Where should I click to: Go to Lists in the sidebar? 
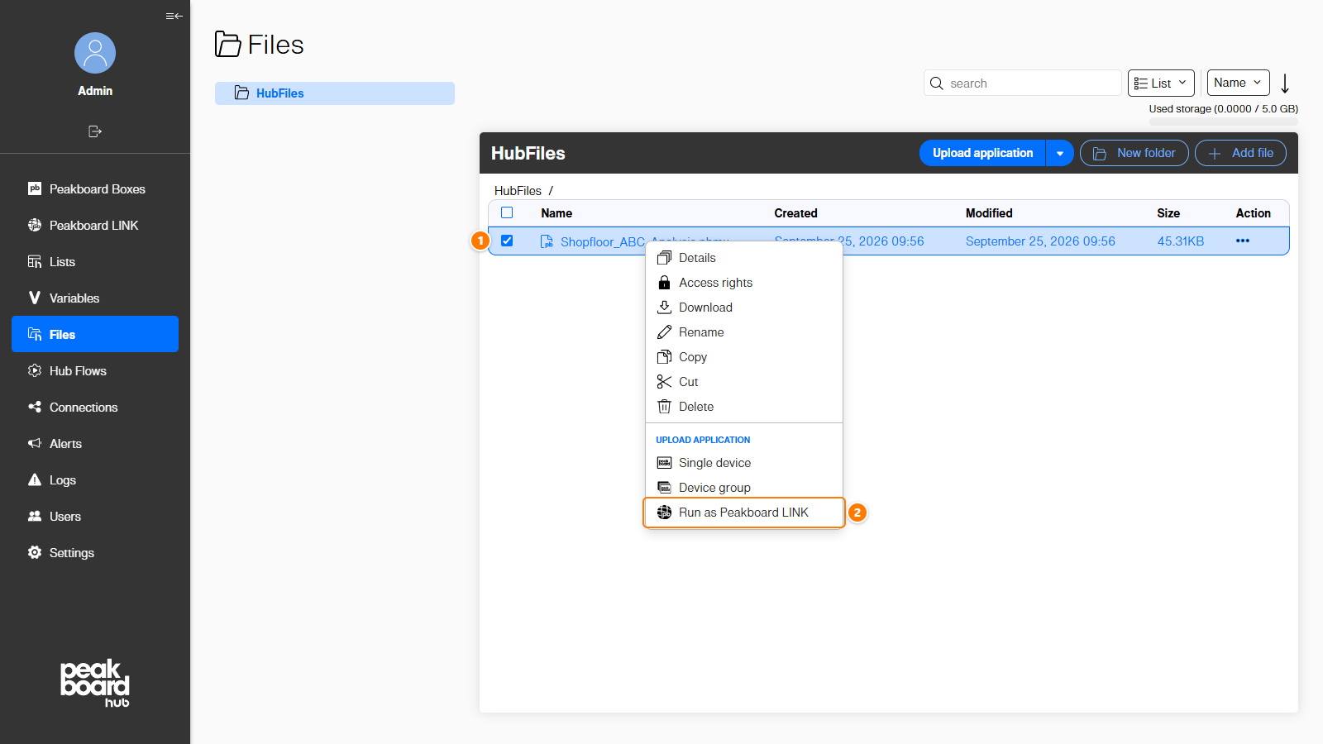click(95, 262)
